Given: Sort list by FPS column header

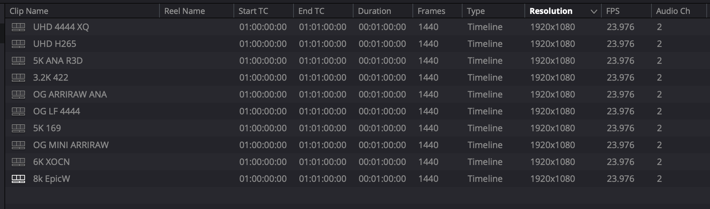Looking at the screenshot, I should 613,11.
